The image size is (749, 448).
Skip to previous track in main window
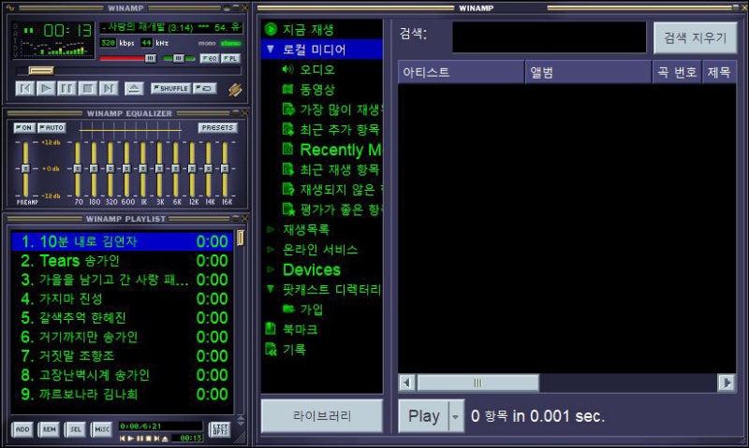tap(25, 89)
